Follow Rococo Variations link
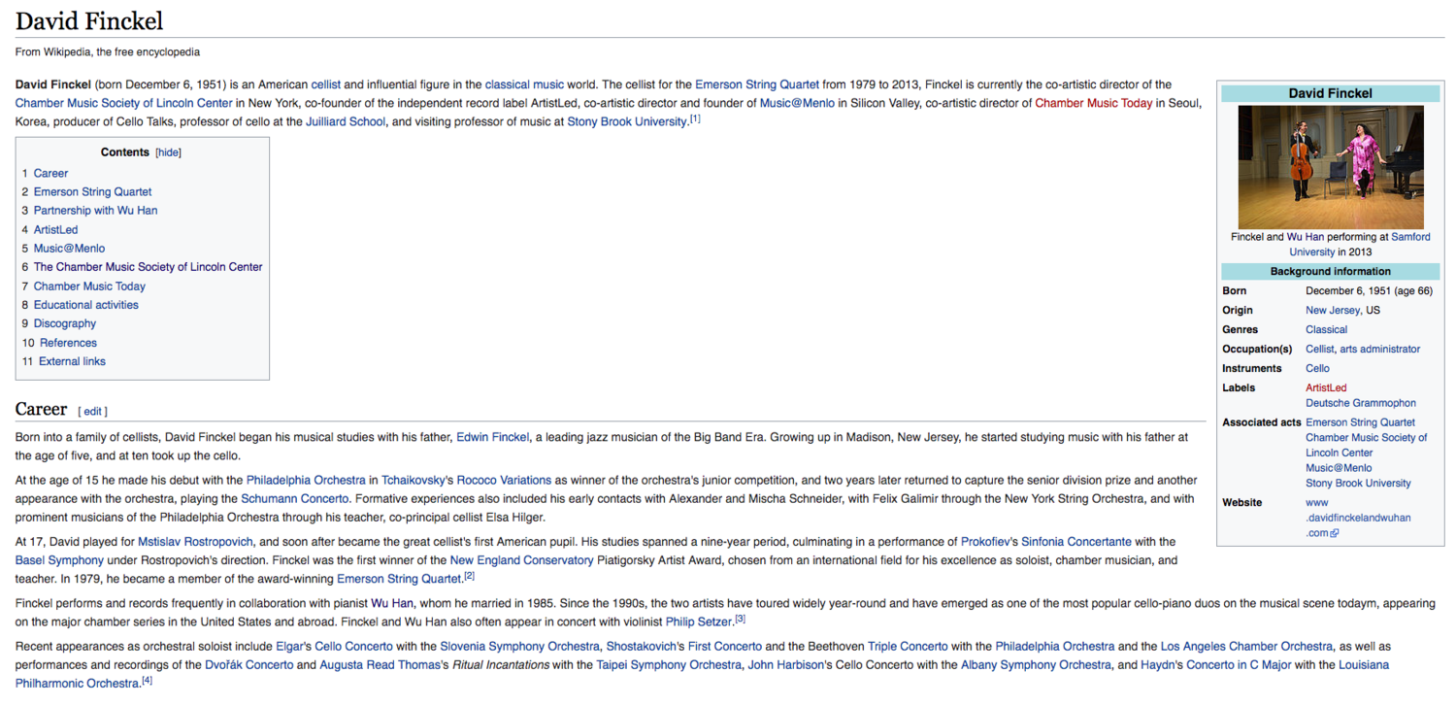Image resolution: width=1456 pixels, height=706 pixels. tap(504, 480)
